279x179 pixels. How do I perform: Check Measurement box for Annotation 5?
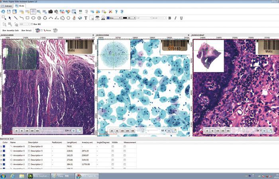pos(125,151)
